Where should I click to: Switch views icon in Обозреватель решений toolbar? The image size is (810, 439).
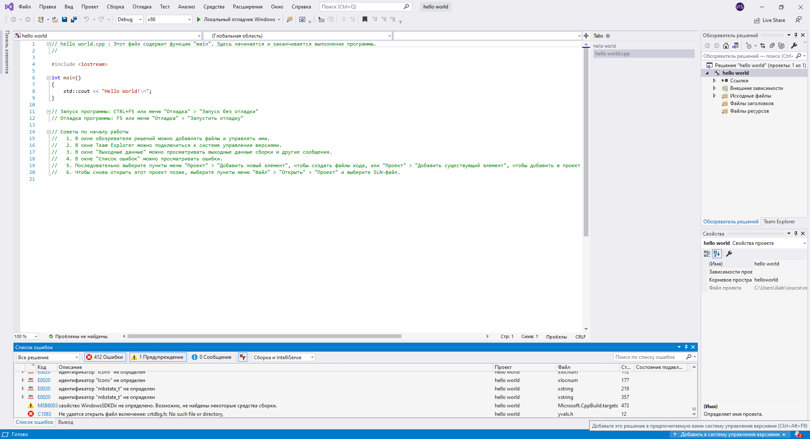[x=735, y=46]
